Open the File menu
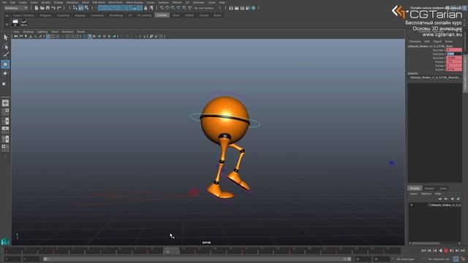 [4, 2]
